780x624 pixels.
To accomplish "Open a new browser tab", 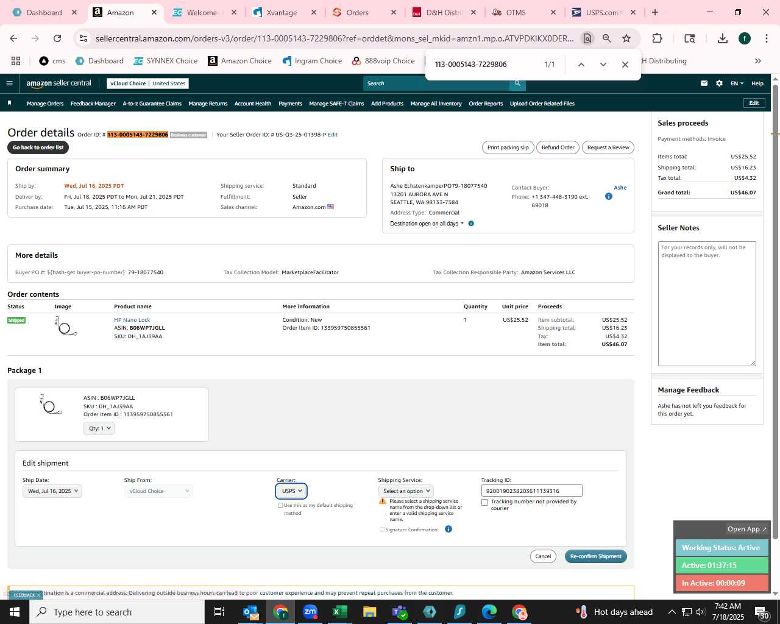I will tap(655, 12).
